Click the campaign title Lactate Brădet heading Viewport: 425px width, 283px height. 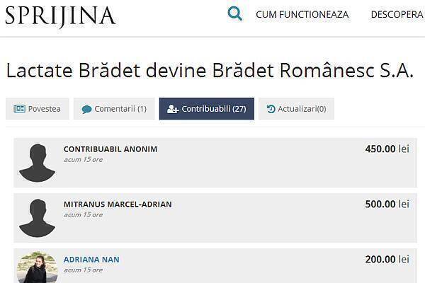point(209,69)
